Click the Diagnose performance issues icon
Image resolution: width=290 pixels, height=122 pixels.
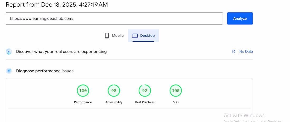pos(9,71)
